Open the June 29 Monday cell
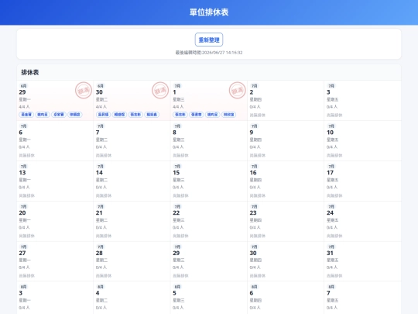The width and height of the screenshot is (418, 314). click(x=55, y=100)
